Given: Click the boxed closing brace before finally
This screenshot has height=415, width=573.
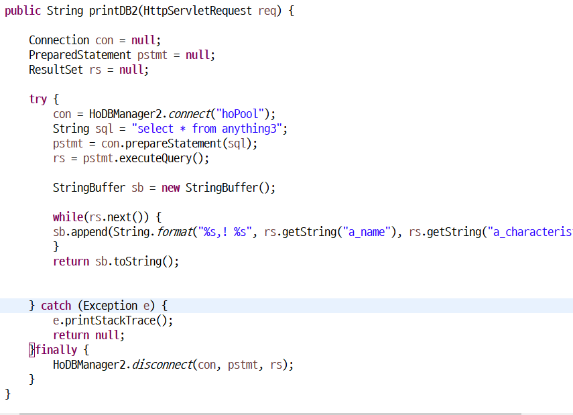Looking at the screenshot, I should (x=31, y=350).
